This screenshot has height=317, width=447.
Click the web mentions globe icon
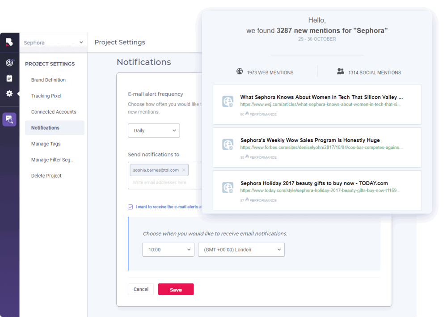pos(240,71)
